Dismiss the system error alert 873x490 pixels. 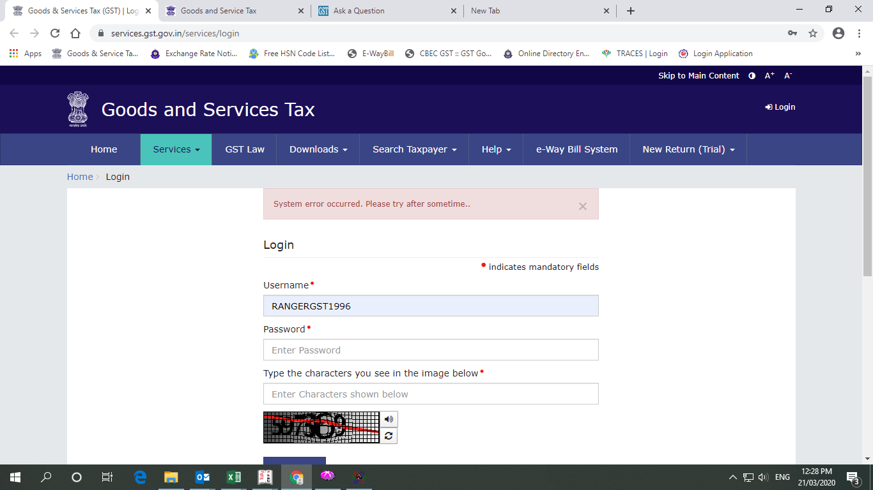(x=582, y=206)
